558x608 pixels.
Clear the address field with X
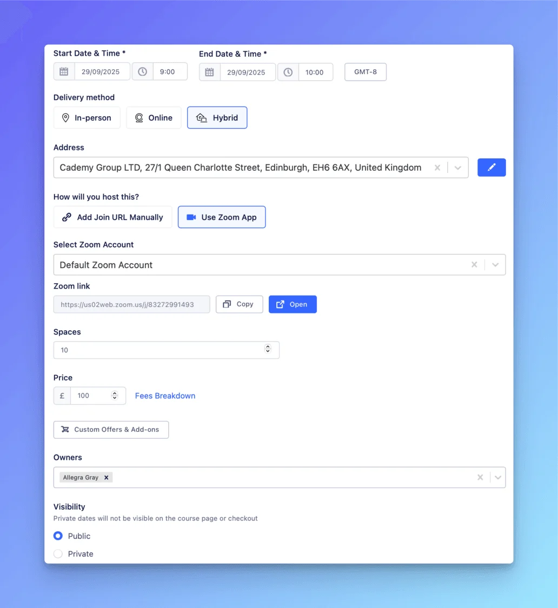click(x=437, y=168)
